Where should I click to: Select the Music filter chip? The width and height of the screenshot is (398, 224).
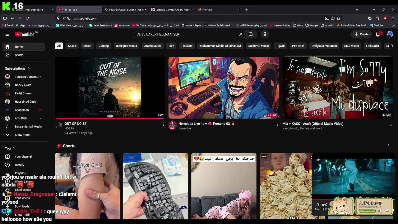coord(72,46)
